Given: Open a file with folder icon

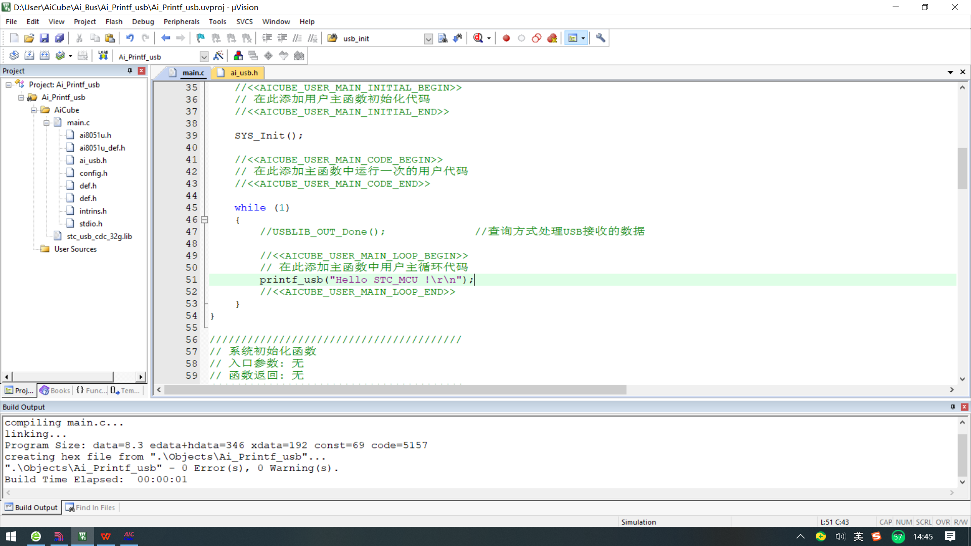Looking at the screenshot, I should click(29, 38).
